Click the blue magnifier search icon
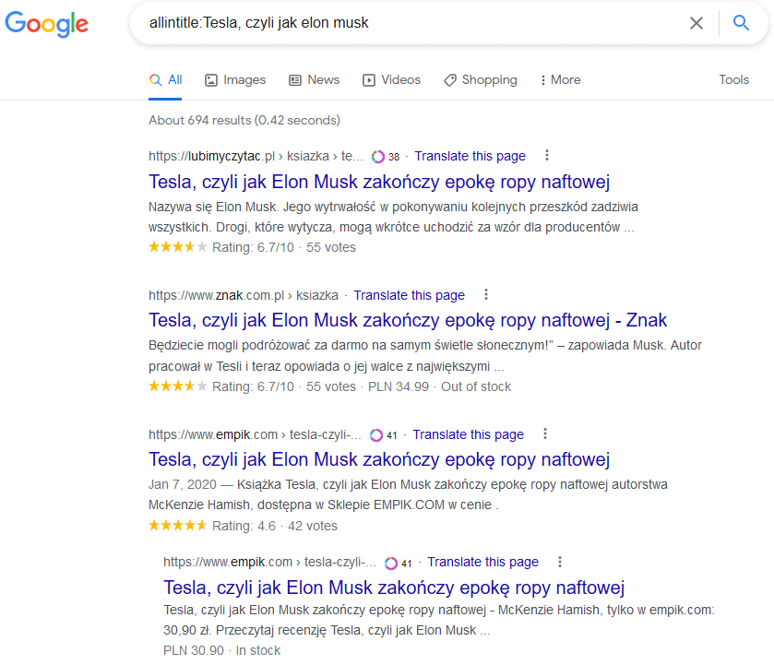 click(x=741, y=23)
